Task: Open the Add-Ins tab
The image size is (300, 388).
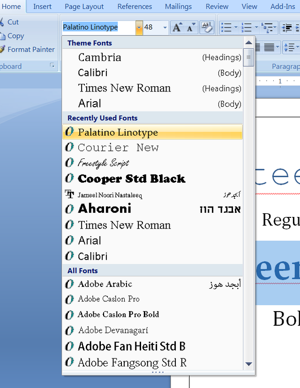Action: coord(283,7)
